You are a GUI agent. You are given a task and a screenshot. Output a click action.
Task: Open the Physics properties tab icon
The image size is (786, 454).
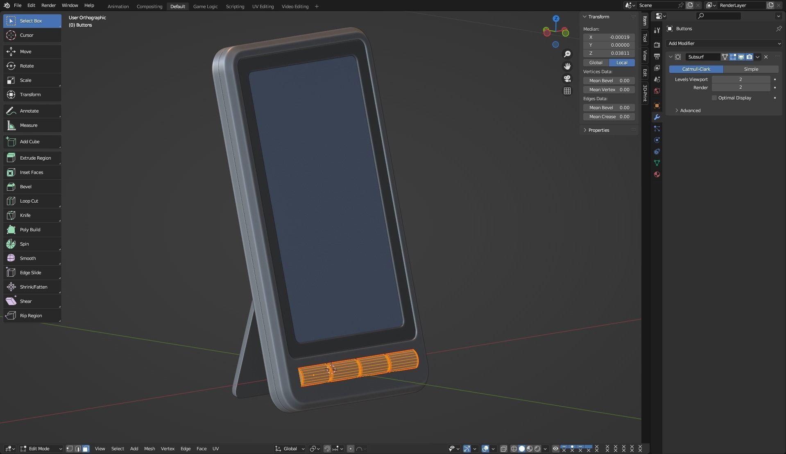(657, 140)
